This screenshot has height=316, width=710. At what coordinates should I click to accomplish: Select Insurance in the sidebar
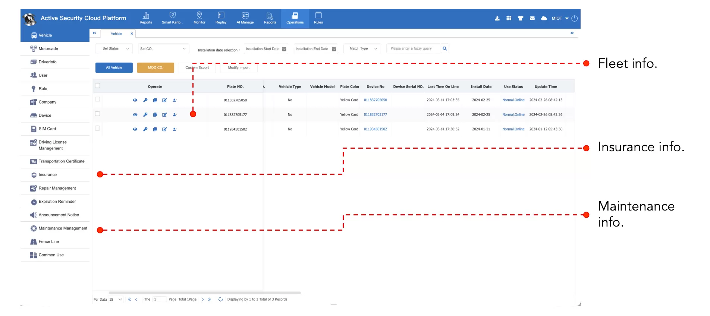pos(55,175)
